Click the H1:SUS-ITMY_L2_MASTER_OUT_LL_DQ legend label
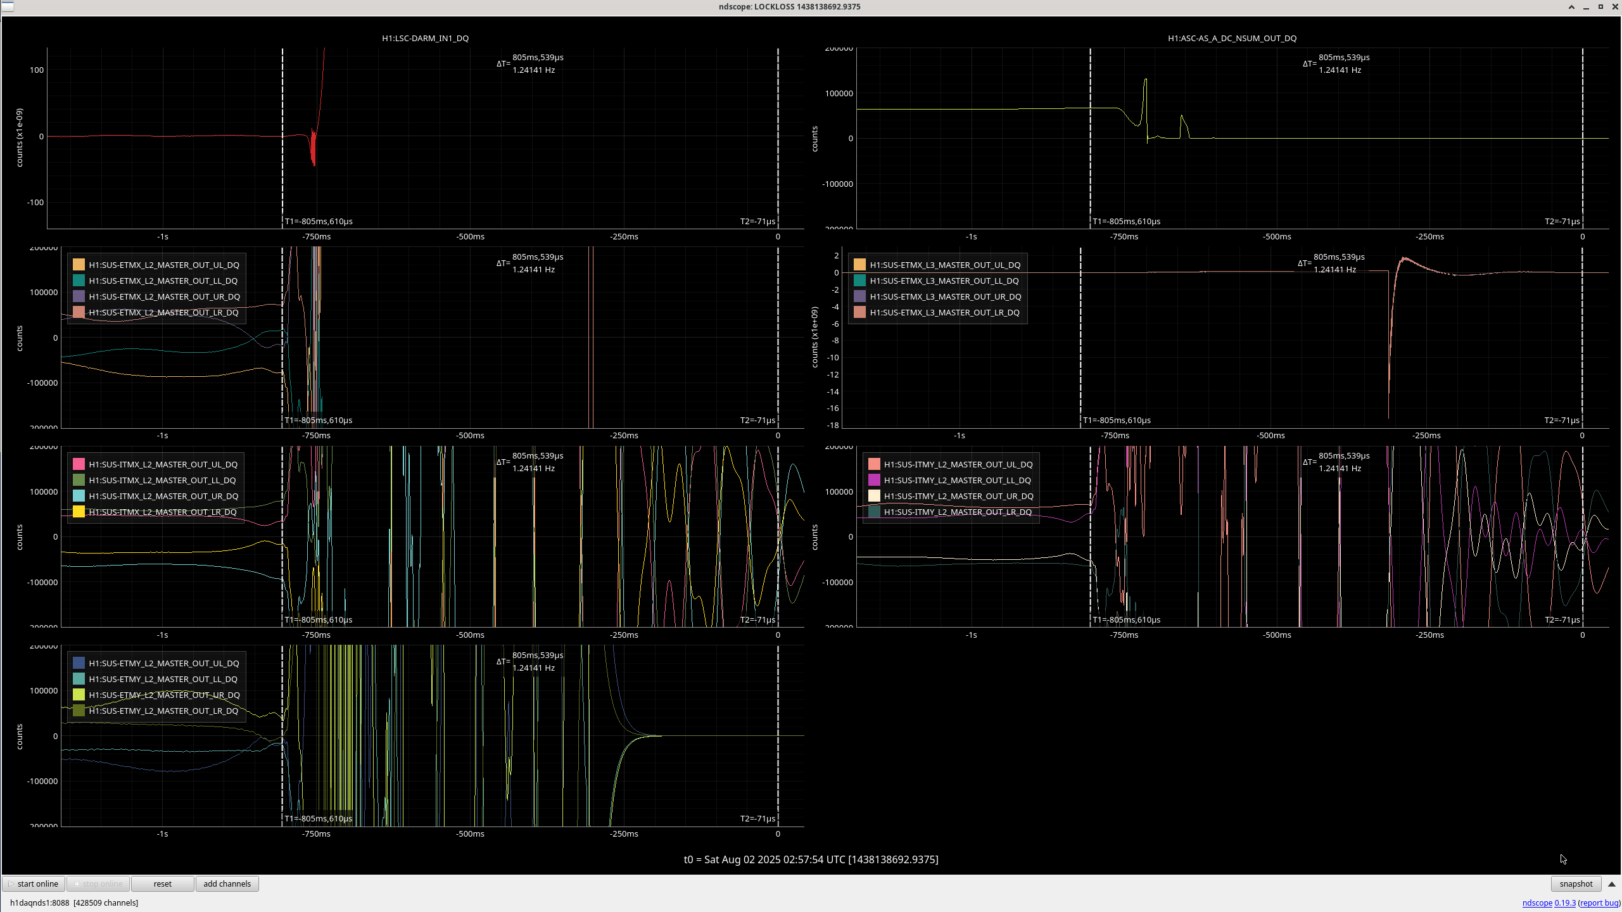 pos(958,480)
